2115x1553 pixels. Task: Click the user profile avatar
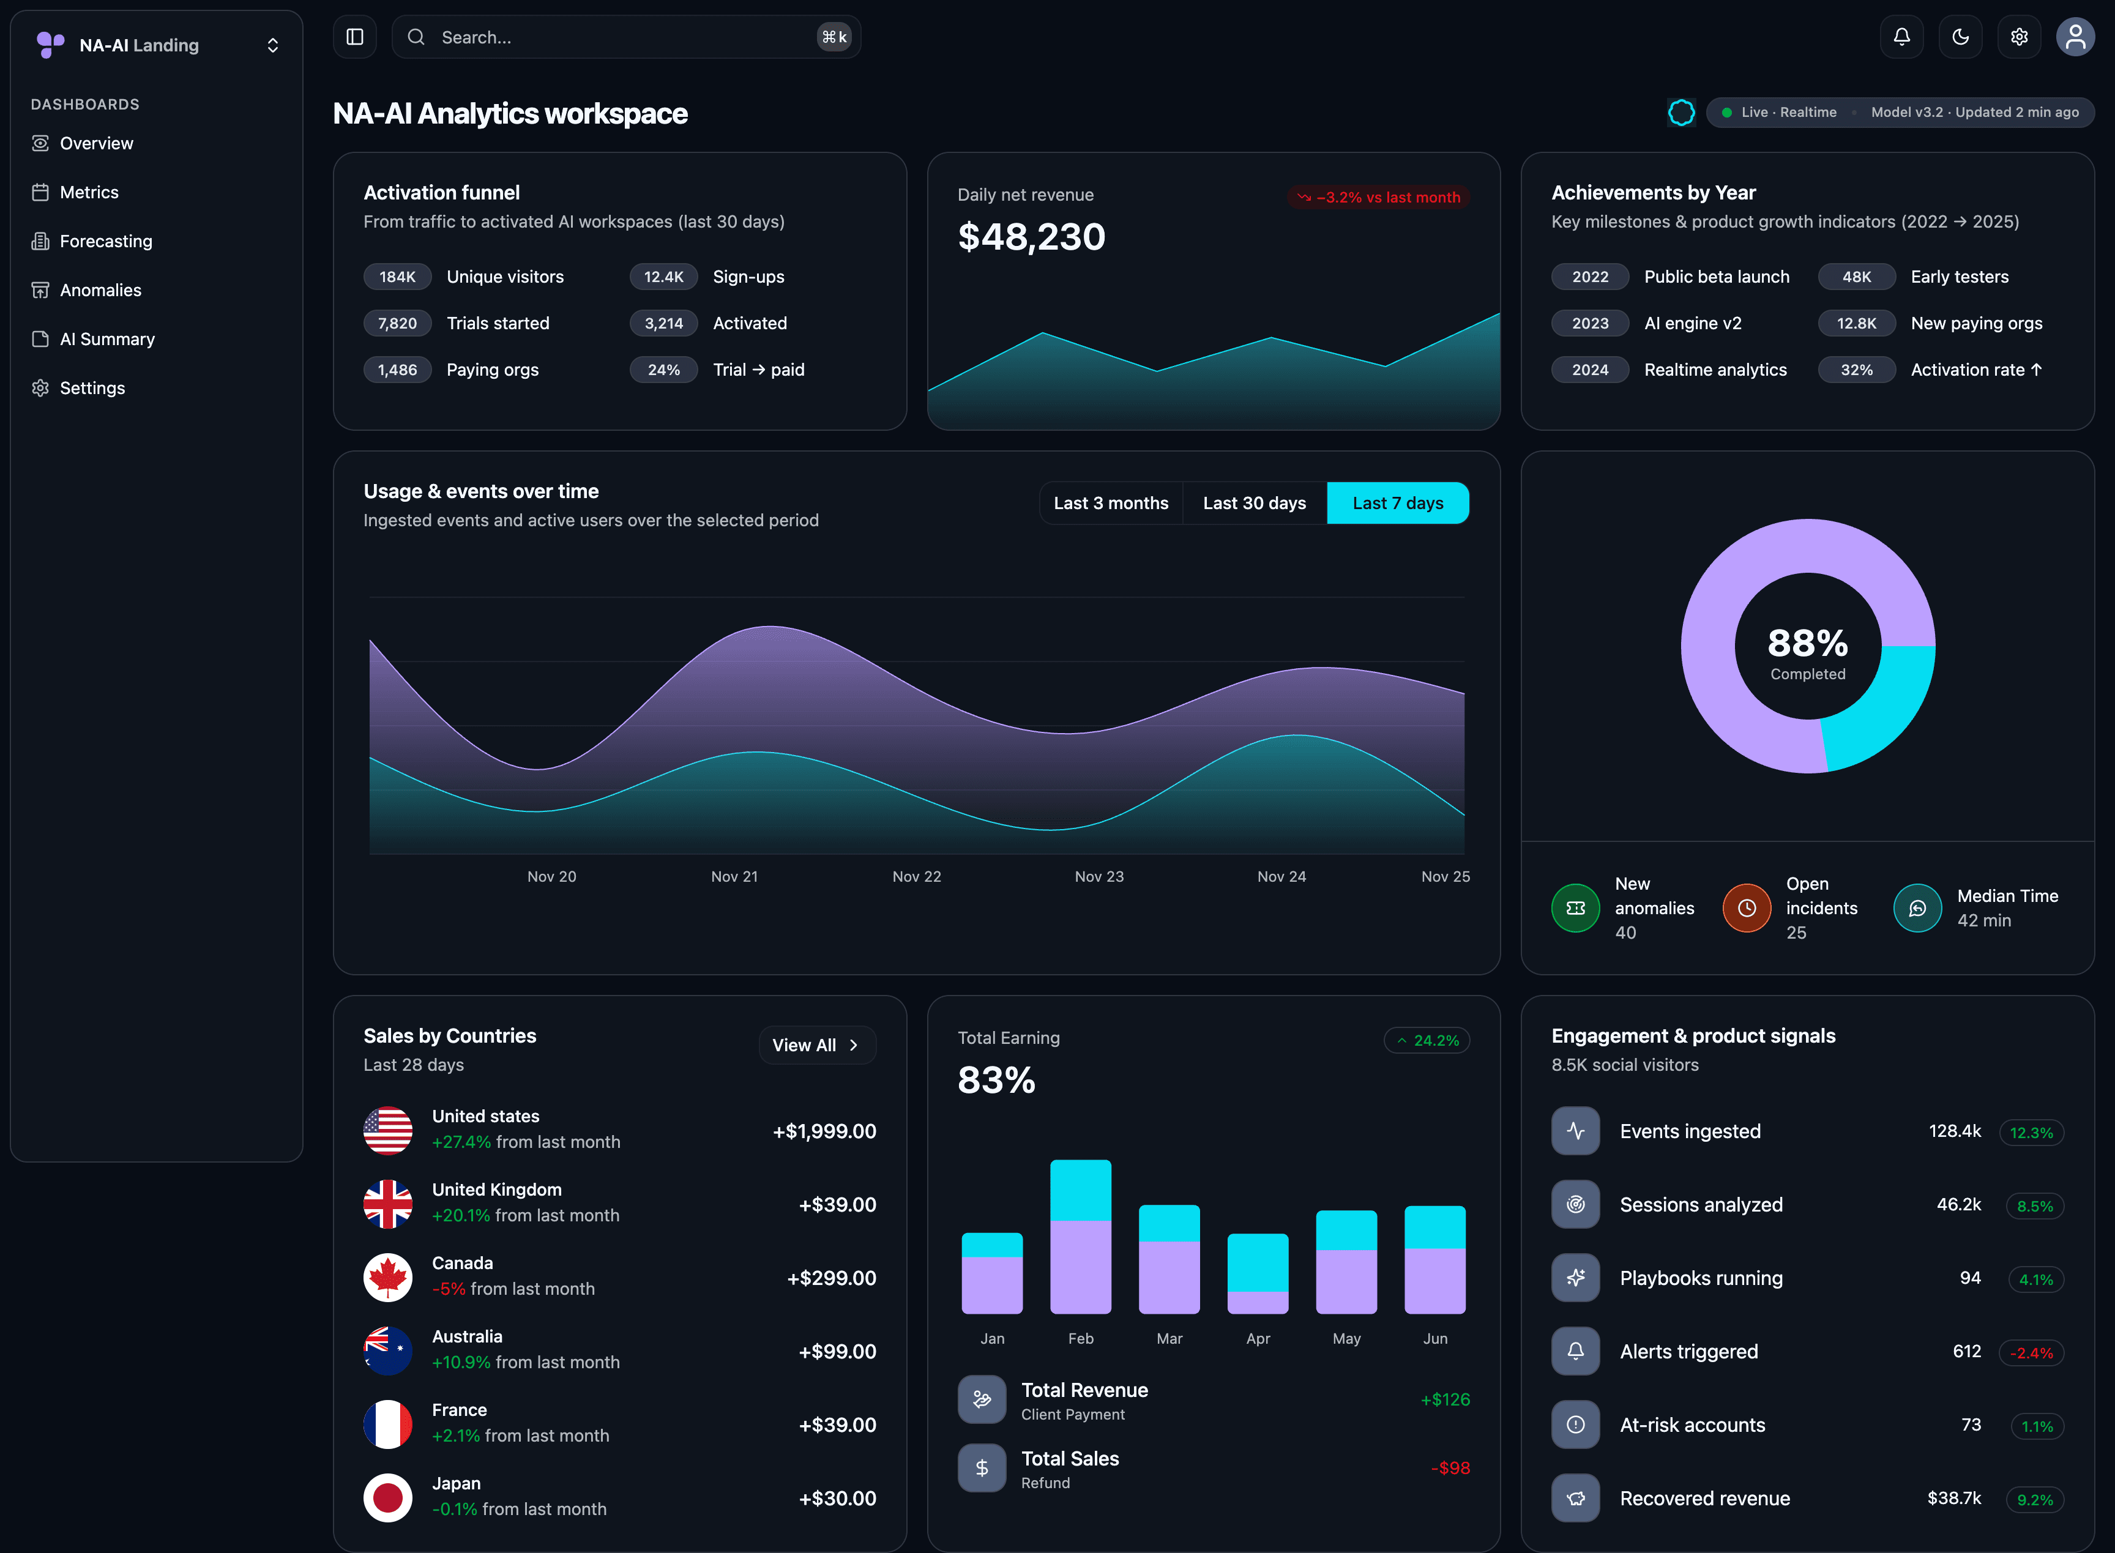click(2076, 37)
